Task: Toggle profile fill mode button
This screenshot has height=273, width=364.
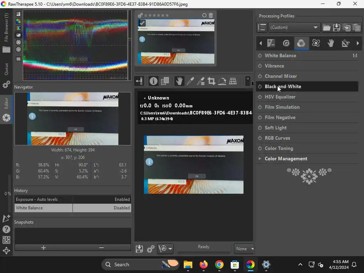Action: pyautogui.click(x=262, y=27)
